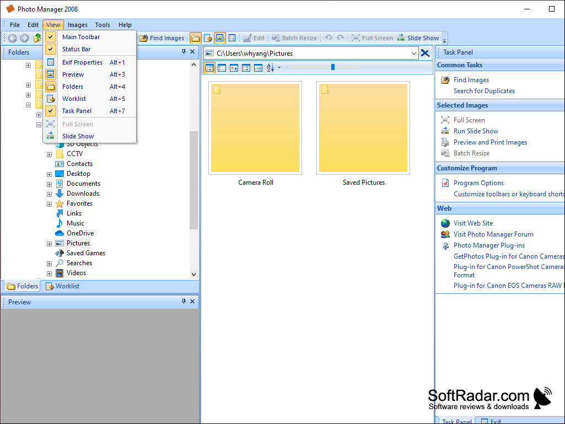Open the Saved Pictures folder thumbnail
This screenshot has width=565, height=424.
tap(363, 128)
